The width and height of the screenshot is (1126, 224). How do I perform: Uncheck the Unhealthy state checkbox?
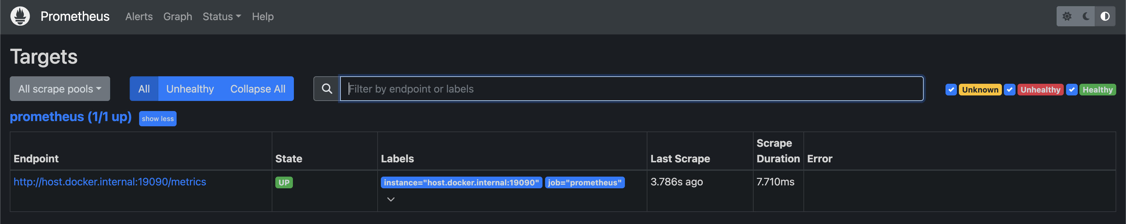[x=1010, y=89]
